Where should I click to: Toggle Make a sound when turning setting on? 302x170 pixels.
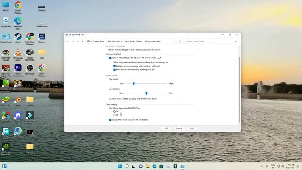click(114, 70)
